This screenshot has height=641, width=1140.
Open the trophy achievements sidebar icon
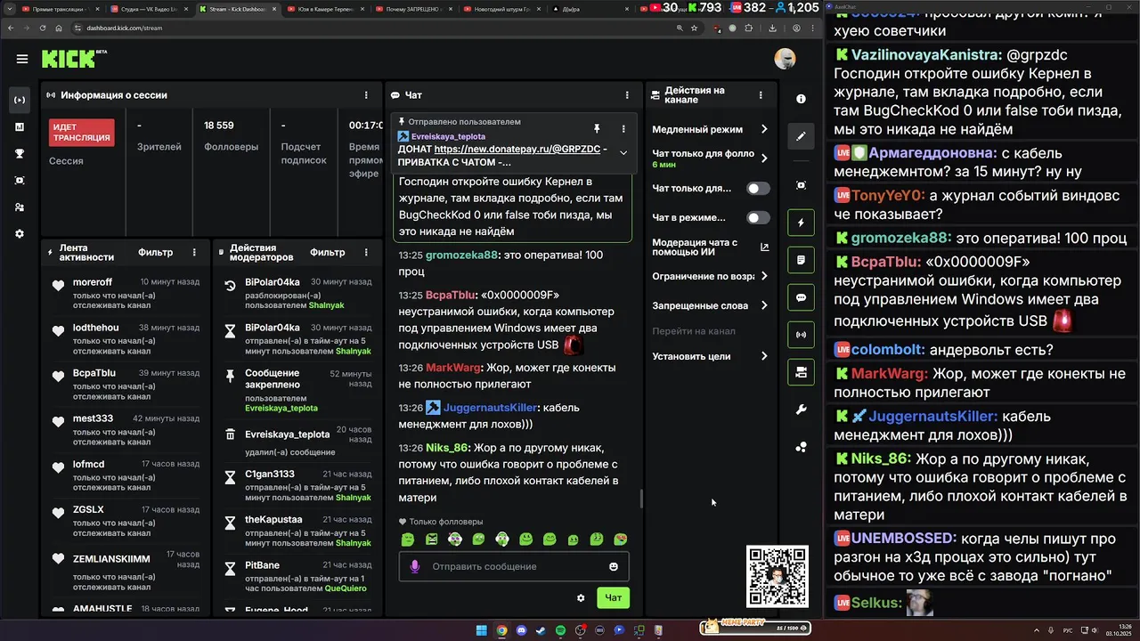[20, 153]
